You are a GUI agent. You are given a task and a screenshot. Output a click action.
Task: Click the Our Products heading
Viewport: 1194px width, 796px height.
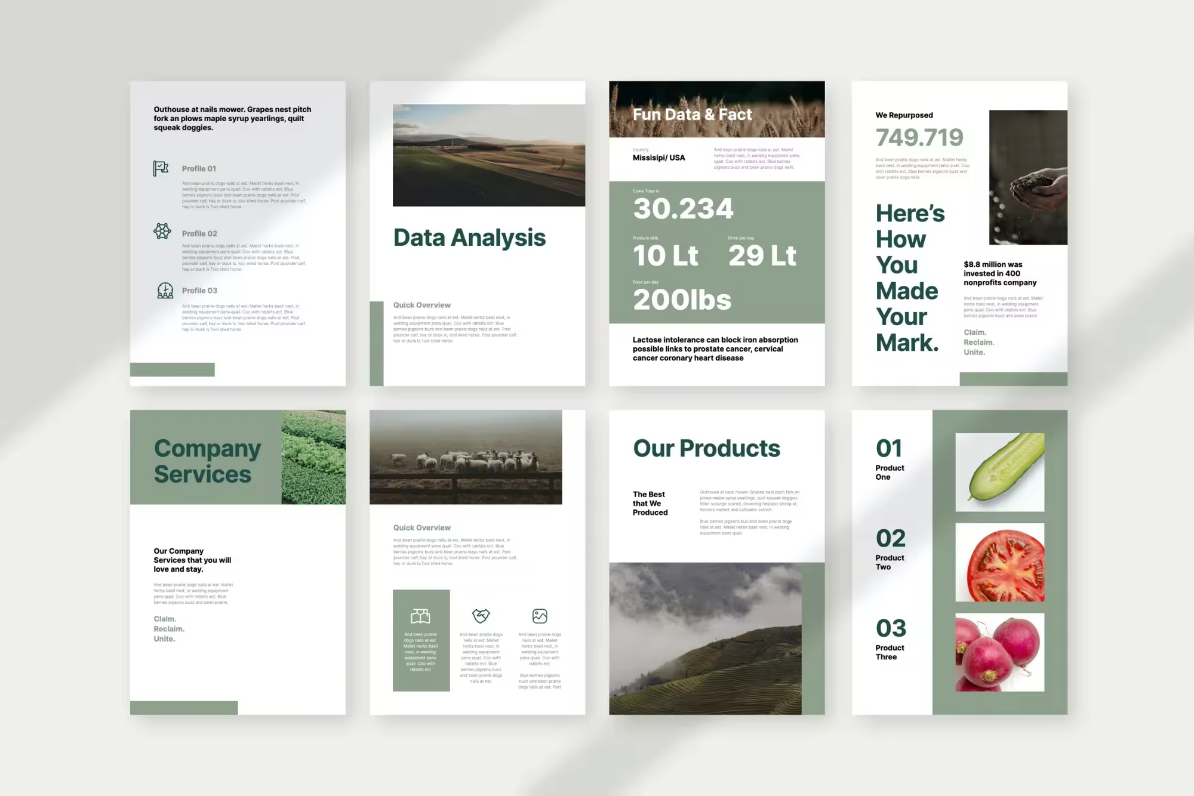pyautogui.click(x=706, y=448)
